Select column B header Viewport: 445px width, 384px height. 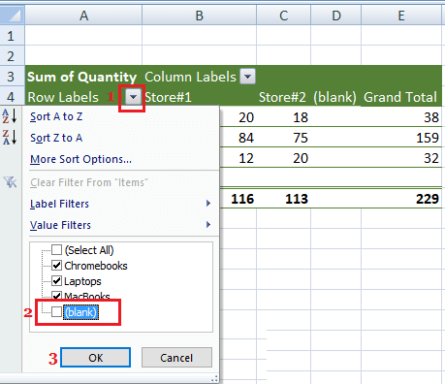(199, 16)
